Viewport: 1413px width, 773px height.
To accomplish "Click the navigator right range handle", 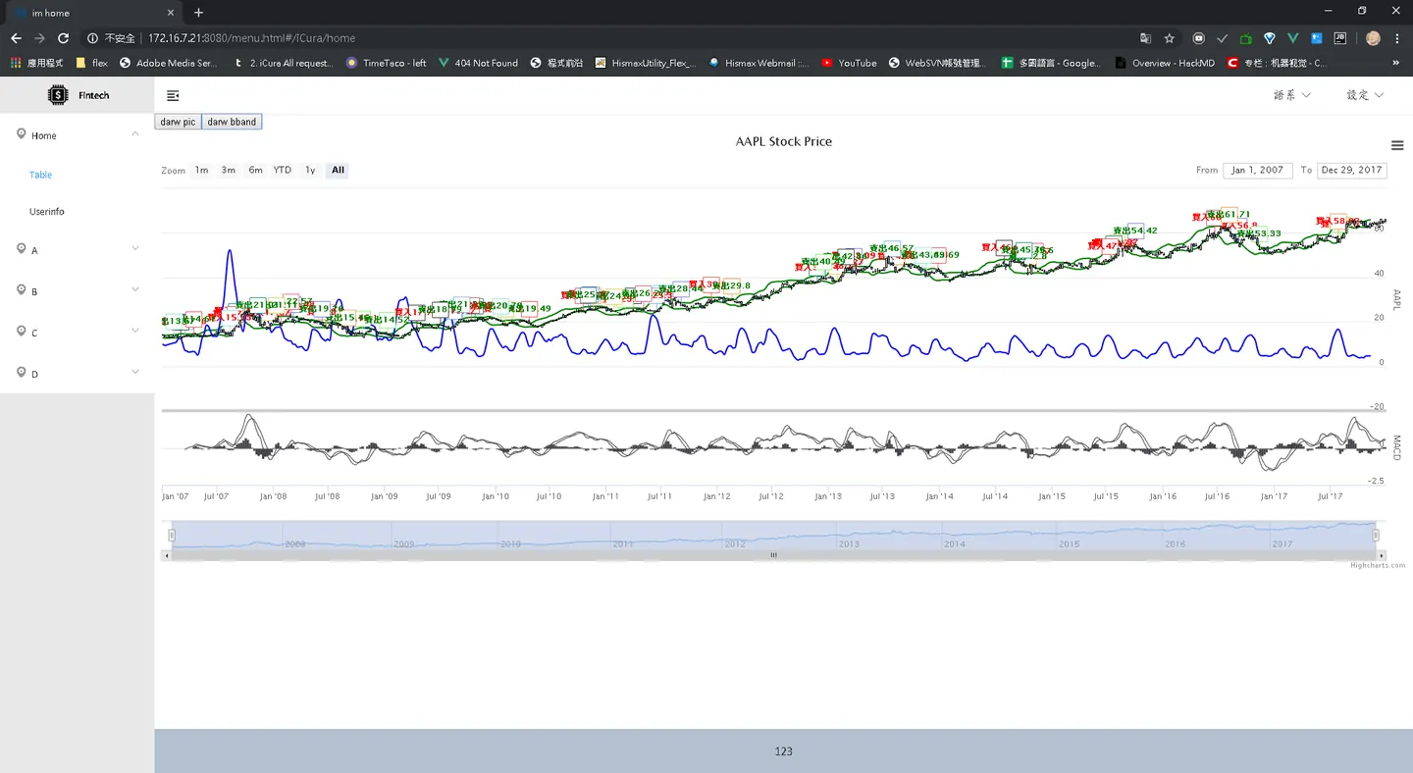I will (x=1376, y=535).
